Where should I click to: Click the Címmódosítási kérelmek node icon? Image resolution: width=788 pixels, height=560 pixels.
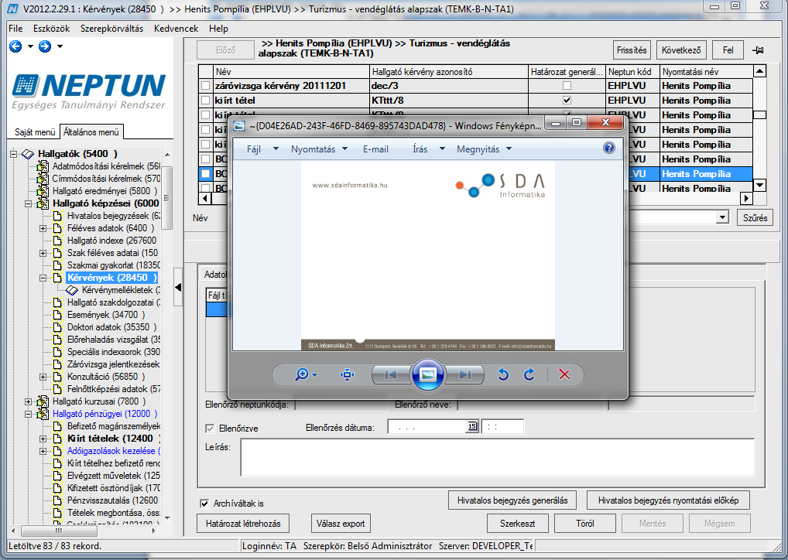pos(43,179)
